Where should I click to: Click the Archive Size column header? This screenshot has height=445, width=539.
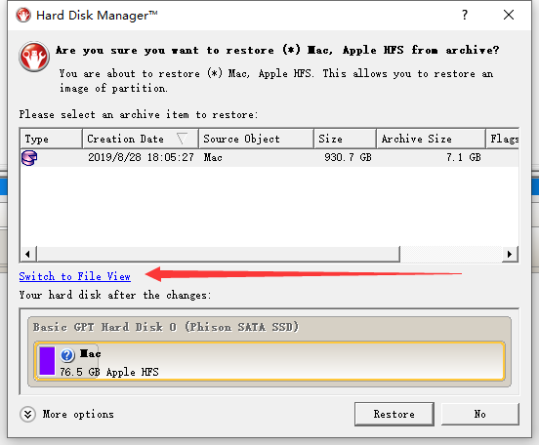tap(431, 139)
